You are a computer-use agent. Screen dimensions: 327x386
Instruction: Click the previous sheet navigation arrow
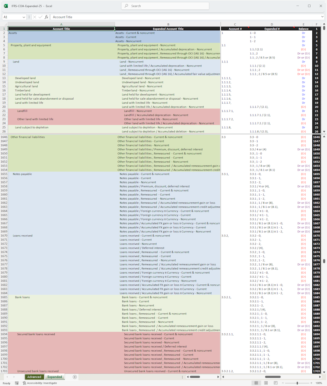(x=7, y=377)
